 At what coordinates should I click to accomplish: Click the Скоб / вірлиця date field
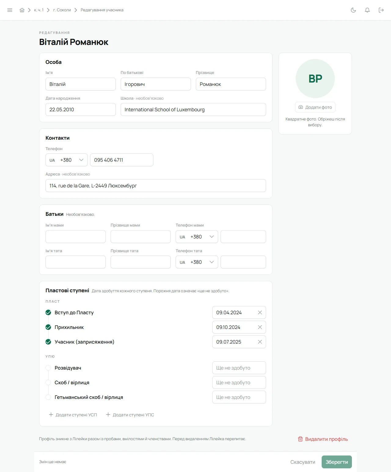[x=239, y=382]
